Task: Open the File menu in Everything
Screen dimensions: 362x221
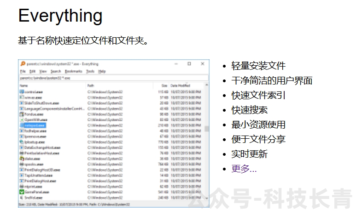Action: click(23, 71)
